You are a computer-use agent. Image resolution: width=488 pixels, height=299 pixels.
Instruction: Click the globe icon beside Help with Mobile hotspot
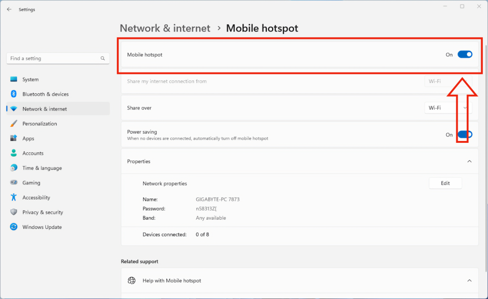point(132,280)
